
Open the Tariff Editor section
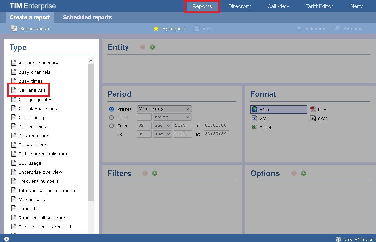click(319, 6)
